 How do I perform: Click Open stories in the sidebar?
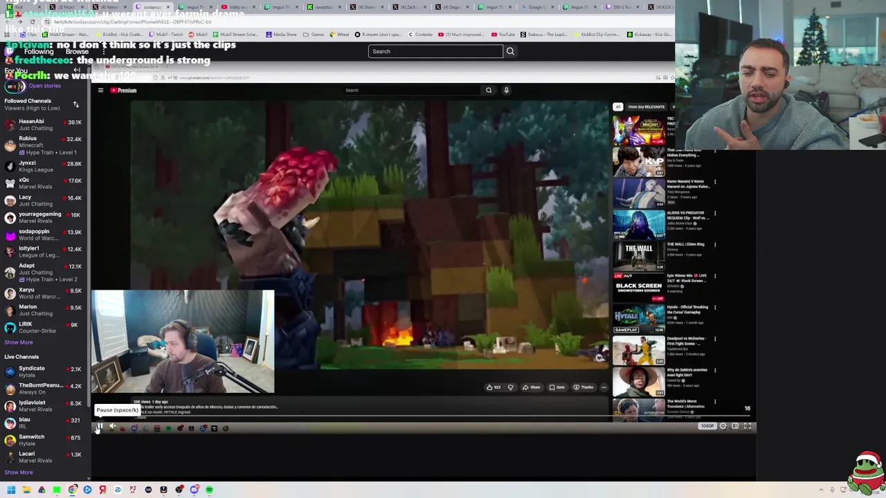tap(44, 86)
